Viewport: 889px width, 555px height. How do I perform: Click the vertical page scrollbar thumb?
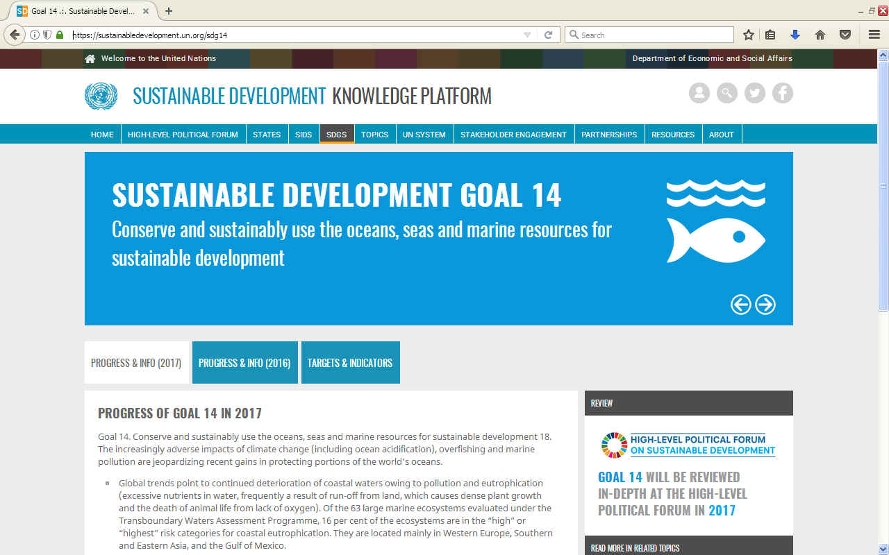[x=883, y=185]
